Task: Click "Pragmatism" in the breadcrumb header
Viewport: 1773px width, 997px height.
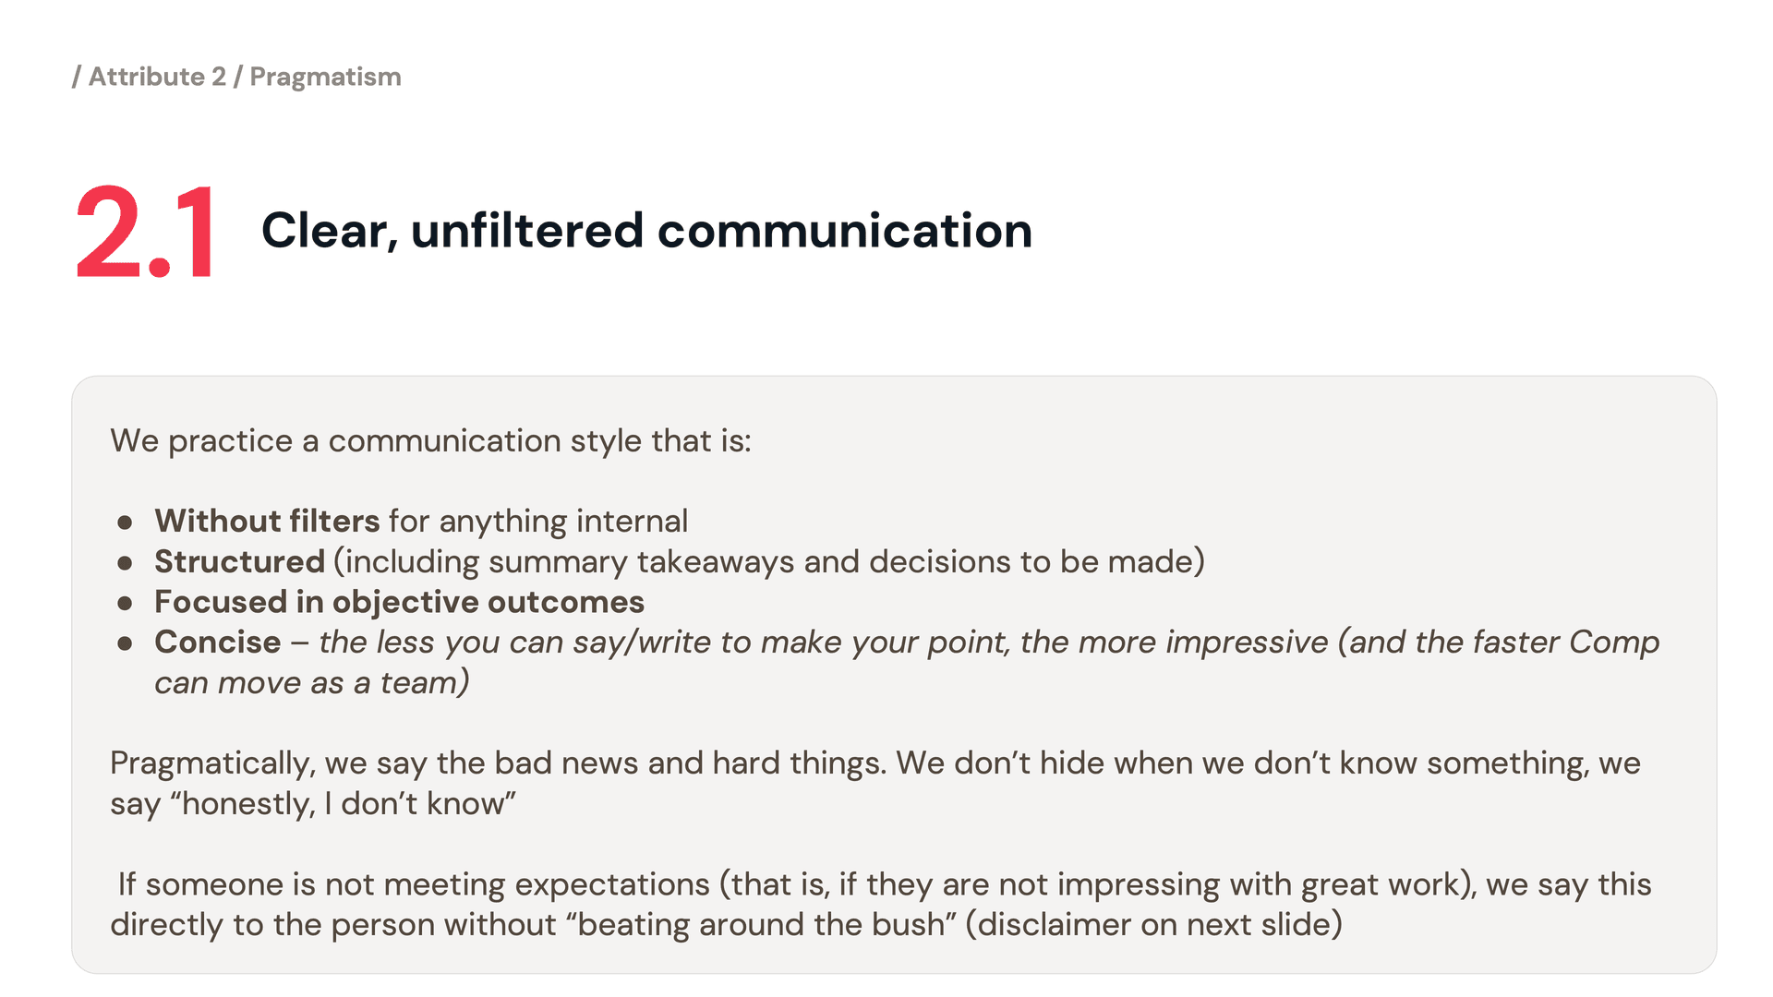Action: pos(325,77)
